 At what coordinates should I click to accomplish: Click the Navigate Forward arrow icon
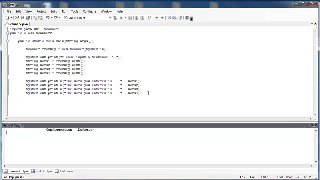point(162,18)
